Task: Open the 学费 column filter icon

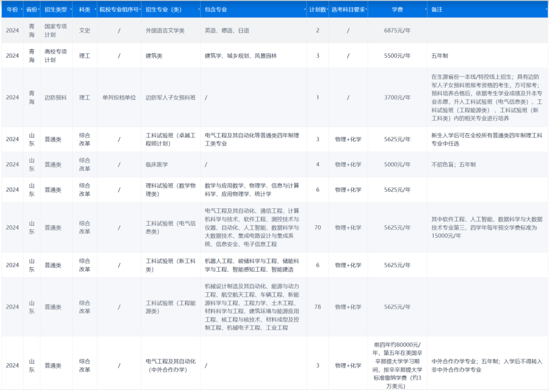Action: (x=424, y=9)
